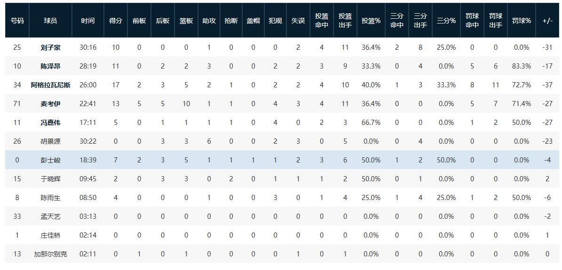Image resolution: width=562 pixels, height=270 pixels.
Task: Select the +/- column header
Action: coord(547,21)
